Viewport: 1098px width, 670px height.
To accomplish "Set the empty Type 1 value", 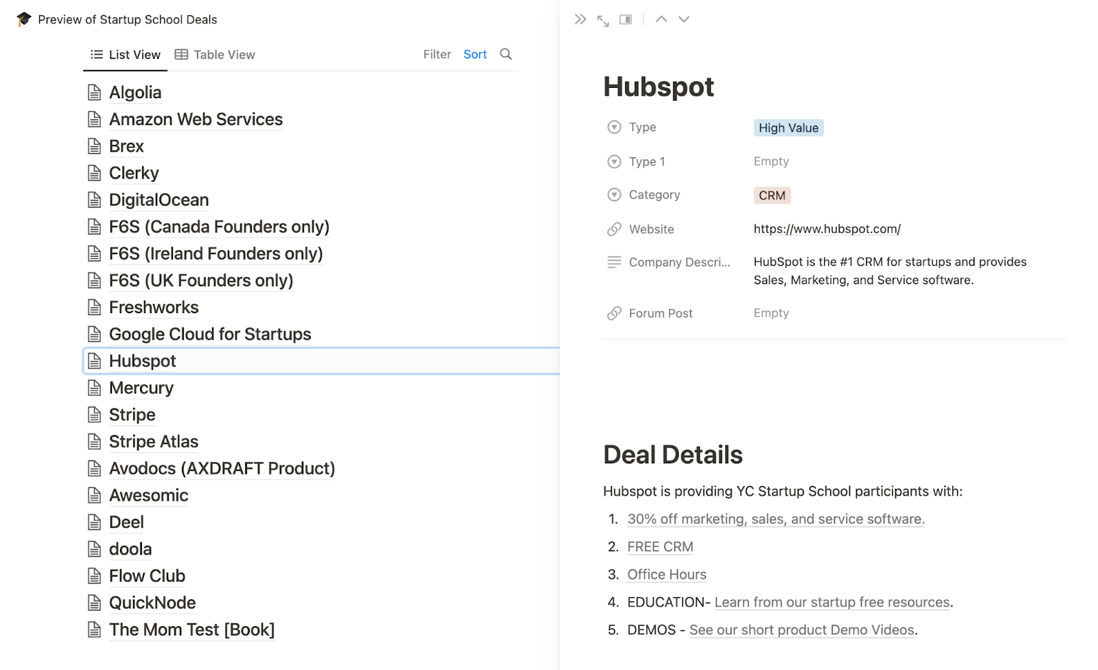I will click(x=771, y=161).
